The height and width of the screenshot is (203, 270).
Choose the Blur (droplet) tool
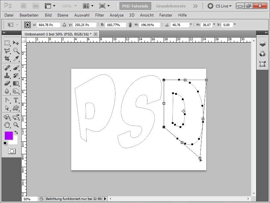coord(7,91)
